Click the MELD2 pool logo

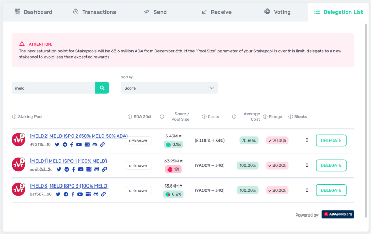(18, 139)
